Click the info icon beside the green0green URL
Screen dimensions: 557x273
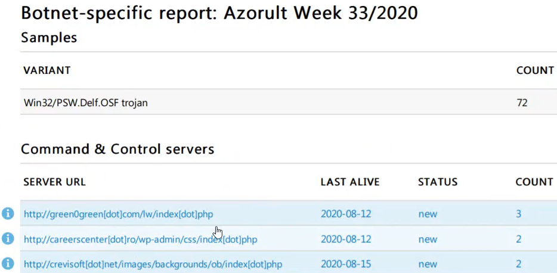click(8, 213)
